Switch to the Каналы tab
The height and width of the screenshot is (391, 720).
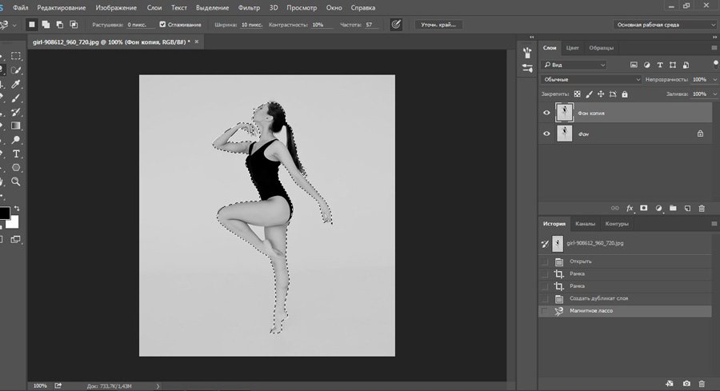[585, 224]
